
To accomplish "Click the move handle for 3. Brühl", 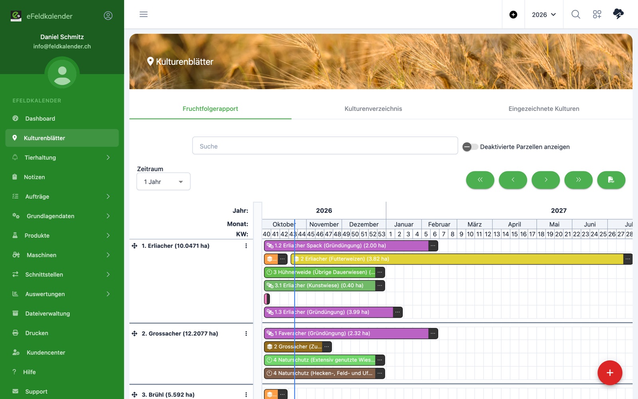I will point(134,395).
